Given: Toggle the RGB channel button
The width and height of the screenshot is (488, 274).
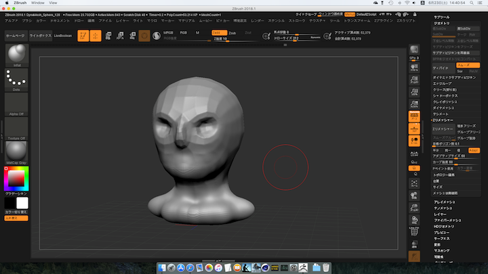Looking at the screenshot, I should pos(184,32).
